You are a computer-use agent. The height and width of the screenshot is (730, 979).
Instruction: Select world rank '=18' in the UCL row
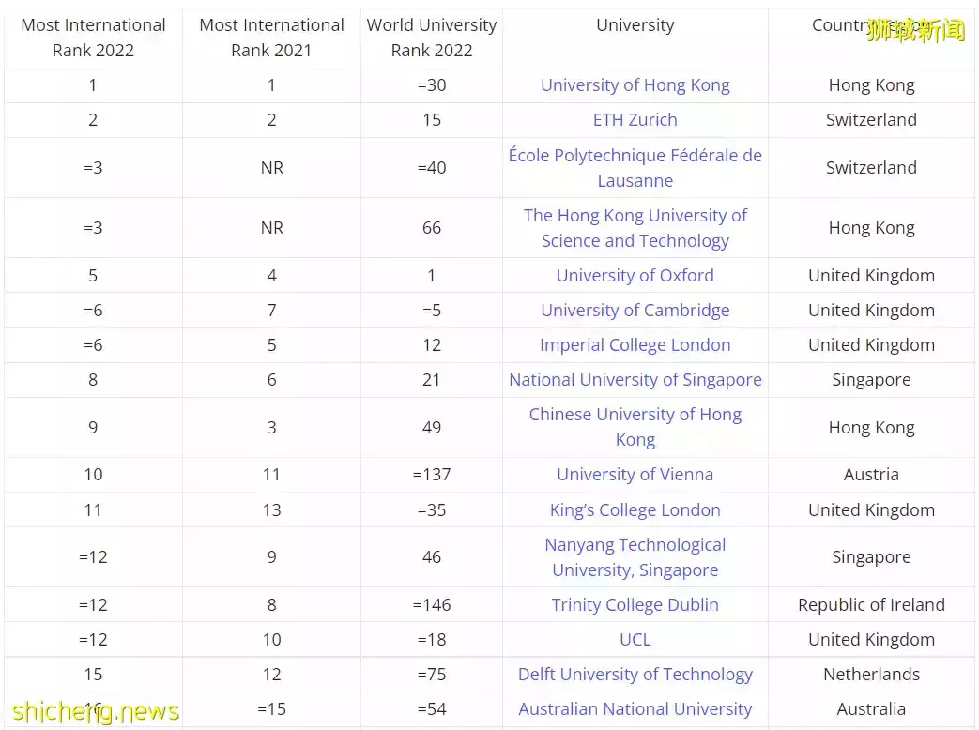[x=432, y=640]
